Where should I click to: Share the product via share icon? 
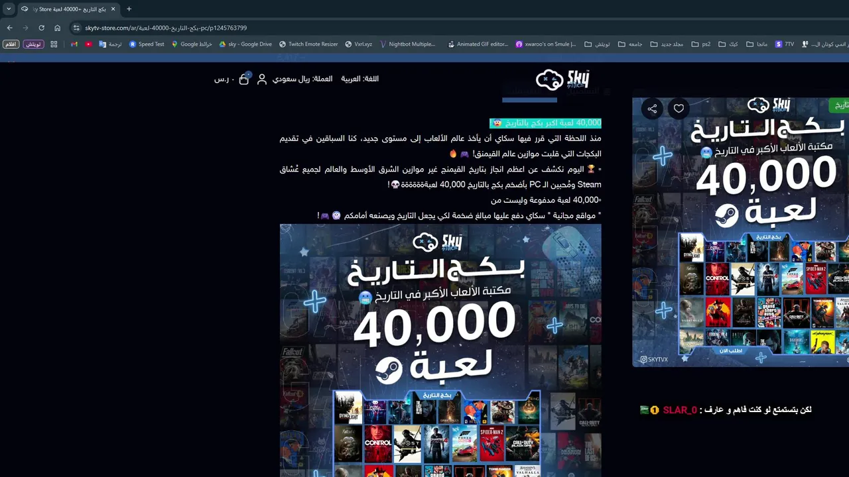653,109
